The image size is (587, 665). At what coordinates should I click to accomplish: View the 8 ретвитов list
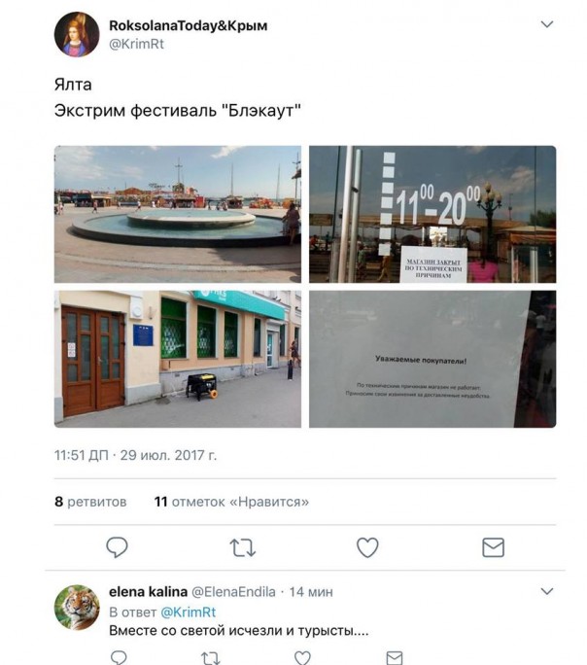tap(90, 502)
